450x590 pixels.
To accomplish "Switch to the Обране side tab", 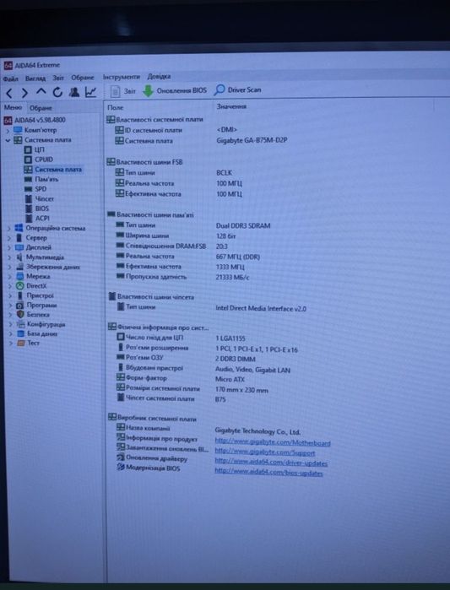I will [41, 108].
